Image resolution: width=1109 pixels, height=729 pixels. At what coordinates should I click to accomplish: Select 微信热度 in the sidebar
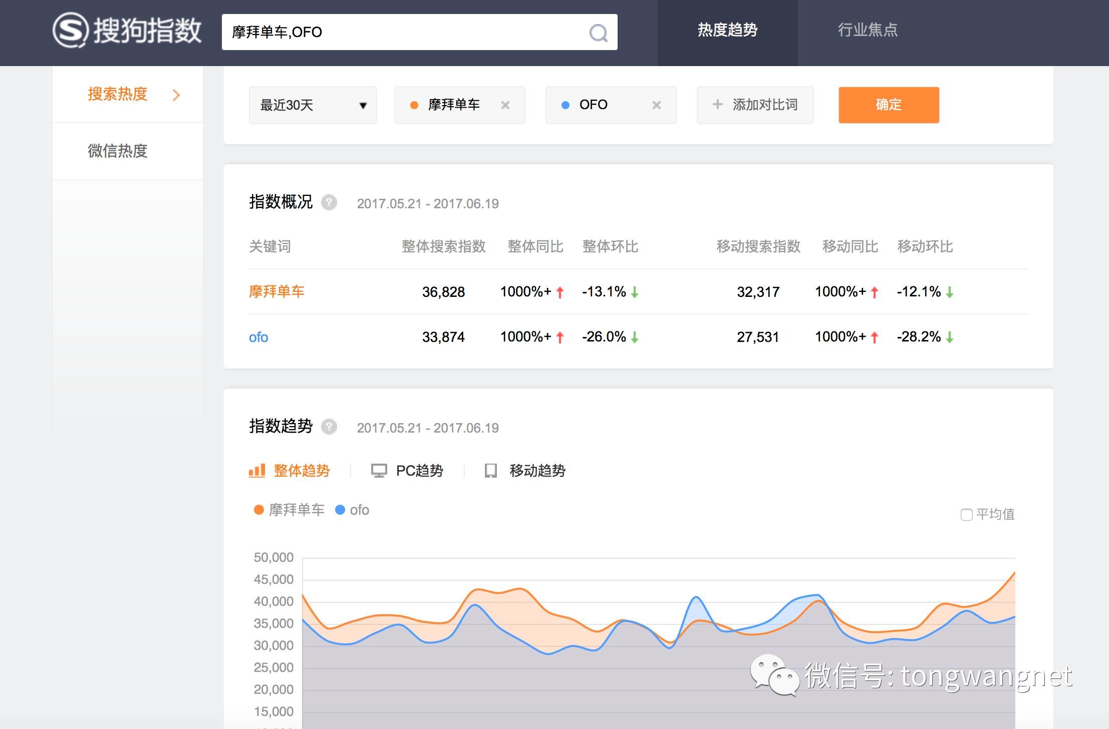118,151
